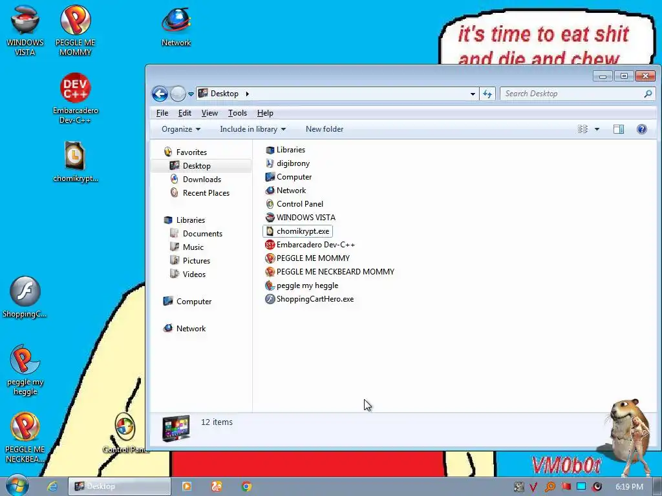Select Pictures library in sidebar
The height and width of the screenshot is (496, 662).
[190, 261]
